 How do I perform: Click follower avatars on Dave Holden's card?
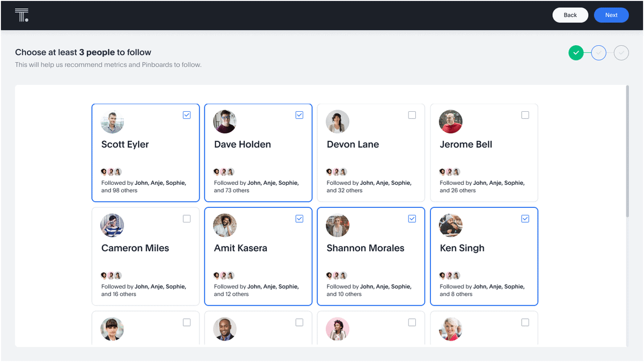tap(224, 172)
